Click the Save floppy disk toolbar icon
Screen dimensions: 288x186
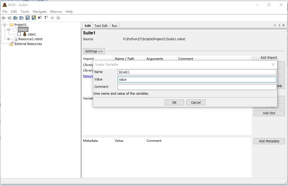(28, 18)
